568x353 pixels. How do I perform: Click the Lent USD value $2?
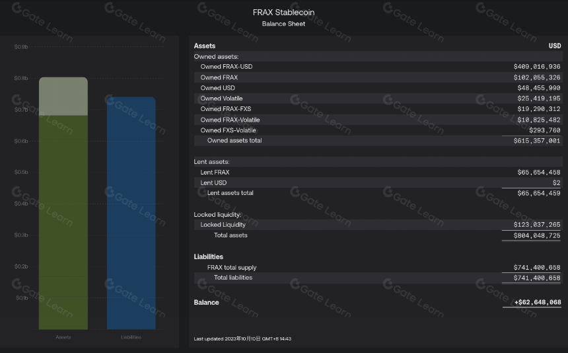click(x=556, y=183)
